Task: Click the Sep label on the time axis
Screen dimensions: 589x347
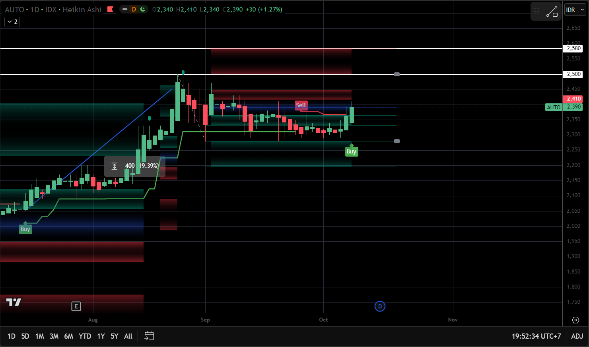Action: 205,320
